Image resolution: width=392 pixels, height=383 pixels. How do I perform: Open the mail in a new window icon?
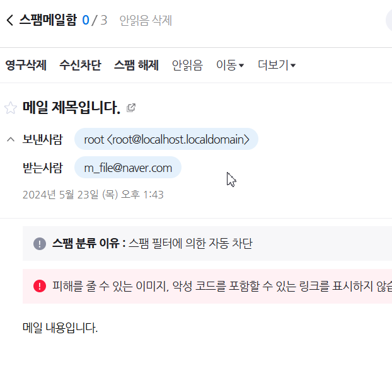pos(131,108)
